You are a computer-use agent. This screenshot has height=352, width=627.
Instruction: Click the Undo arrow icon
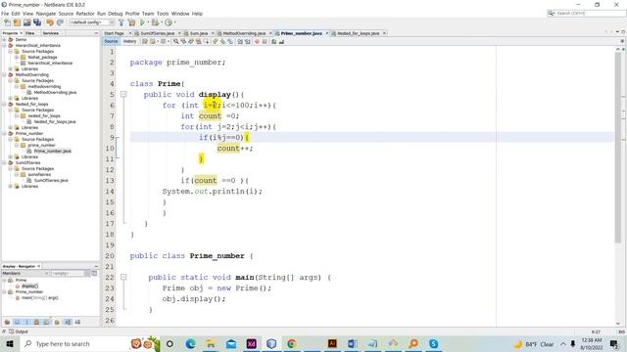tap(50, 22)
